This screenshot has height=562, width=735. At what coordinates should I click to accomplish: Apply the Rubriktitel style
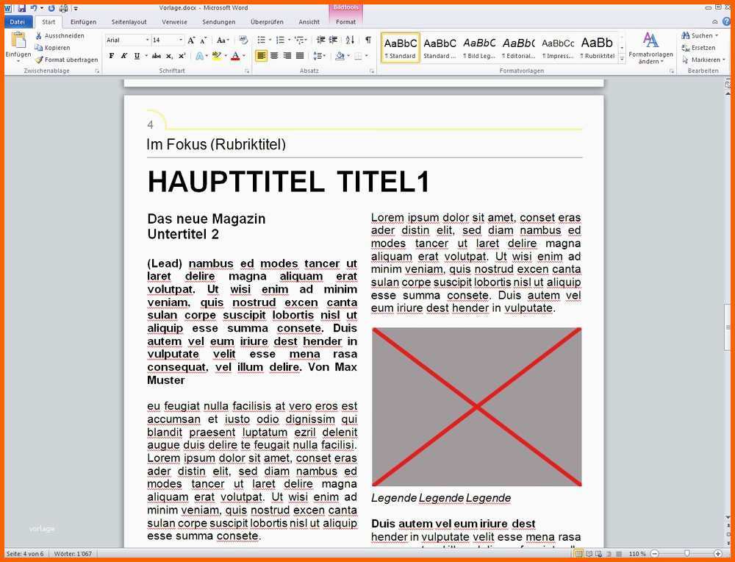click(597, 48)
